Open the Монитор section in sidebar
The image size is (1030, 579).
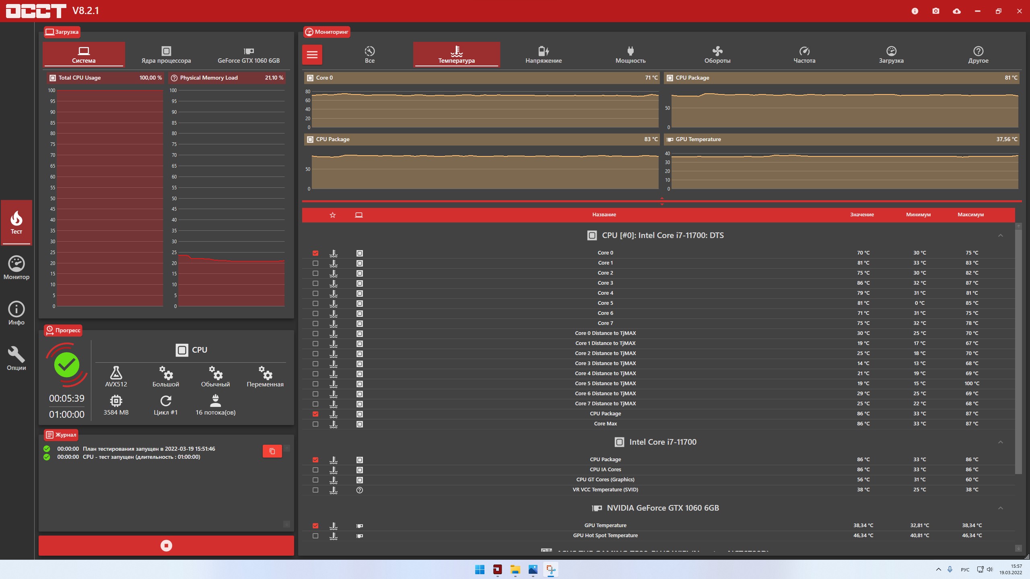tap(16, 268)
